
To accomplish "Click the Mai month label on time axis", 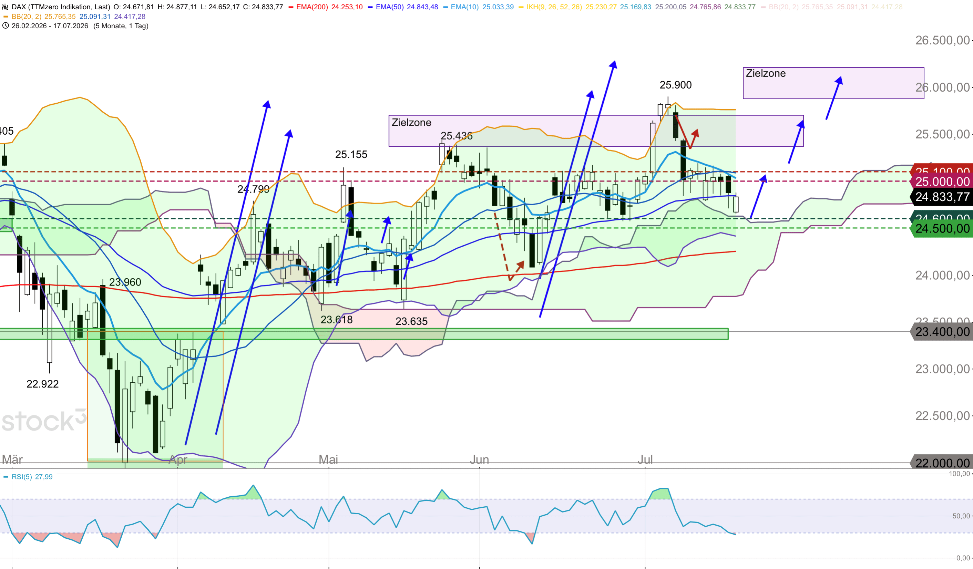I will pyautogui.click(x=328, y=459).
